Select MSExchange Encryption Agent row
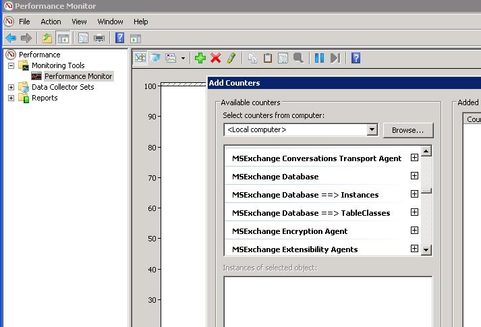The image size is (481, 327). pos(322,231)
